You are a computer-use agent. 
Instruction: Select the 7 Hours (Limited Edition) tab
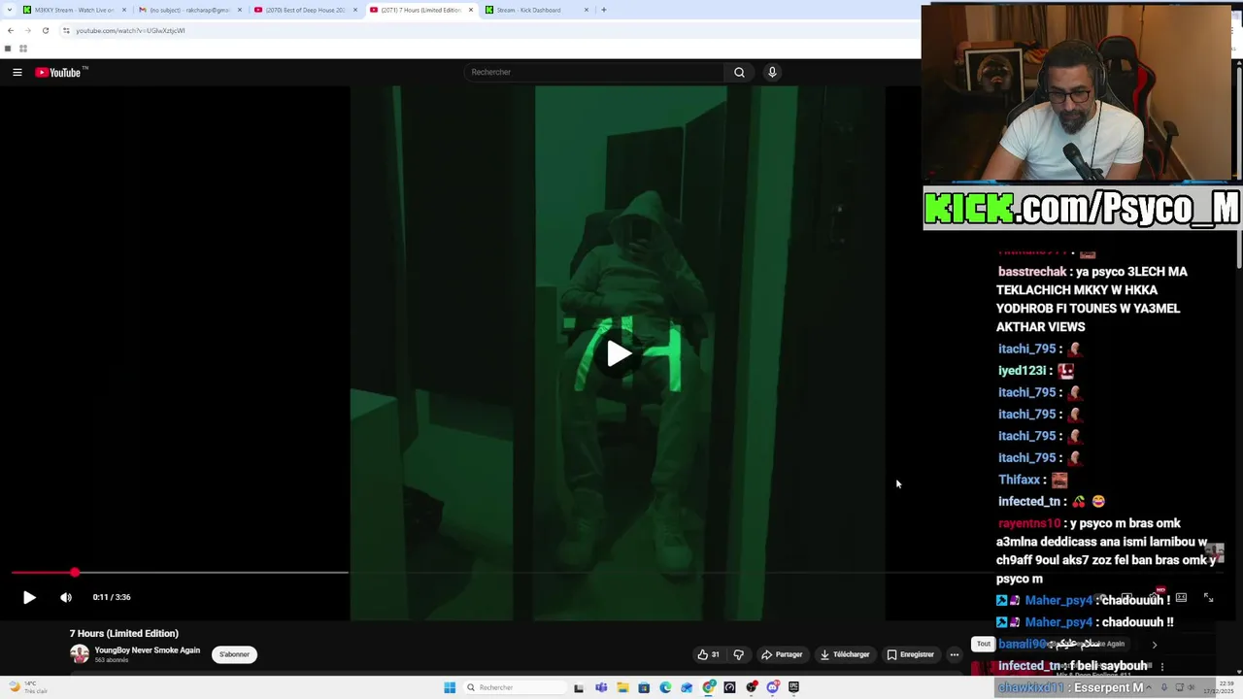click(x=421, y=10)
